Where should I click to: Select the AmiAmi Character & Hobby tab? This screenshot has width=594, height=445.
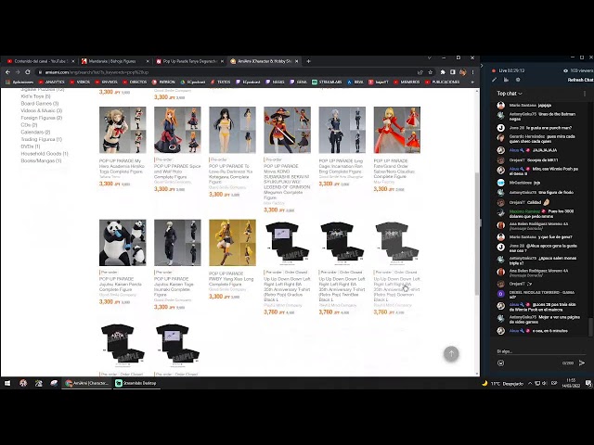[264, 61]
